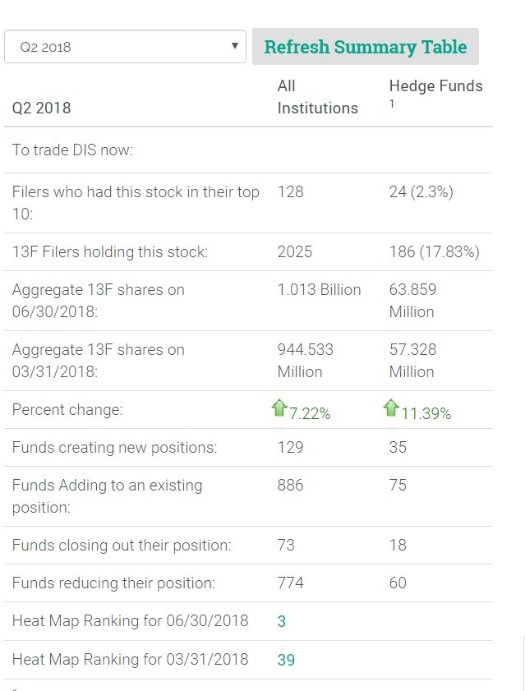
Task: Click the 2025 13F filers value
Action: tap(295, 252)
